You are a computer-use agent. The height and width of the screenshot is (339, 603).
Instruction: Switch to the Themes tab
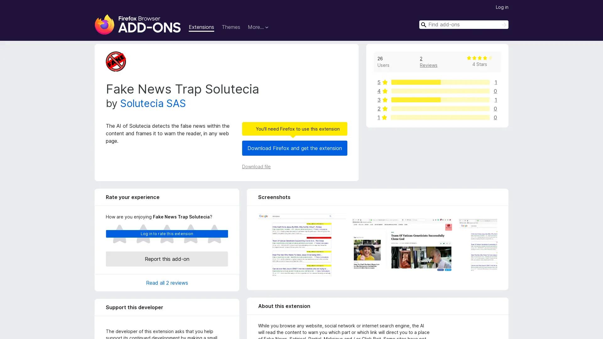pos(231,27)
